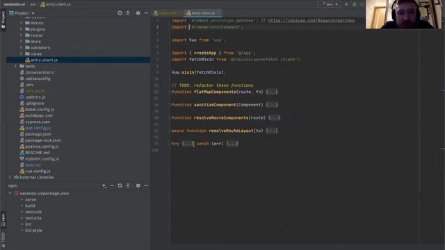Viewport: 445px width, 250px height.
Task: Select vue.config.js file
Action: point(38,172)
